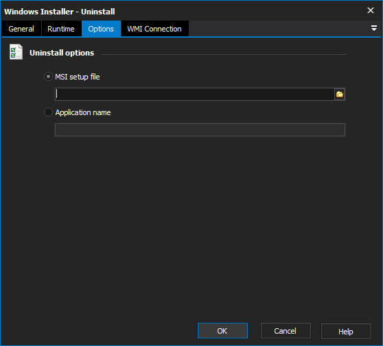Select the MSI setup file radio button

click(x=48, y=77)
